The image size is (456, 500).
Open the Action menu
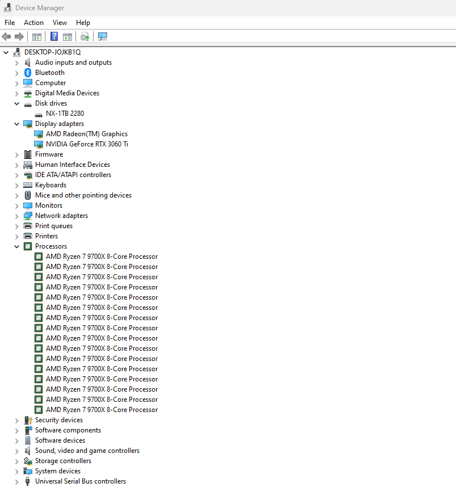tap(33, 23)
